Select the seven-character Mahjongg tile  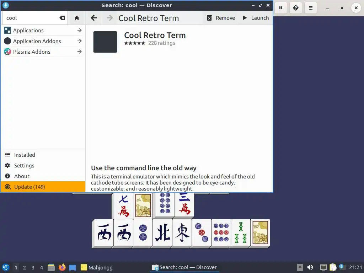[x=123, y=205]
